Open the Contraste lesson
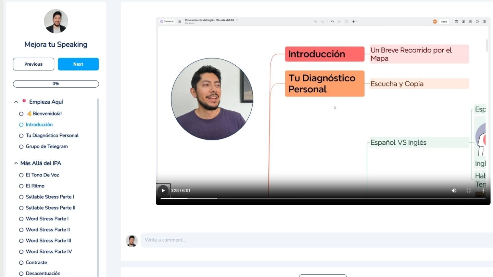This screenshot has height=277, width=493. (37, 262)
